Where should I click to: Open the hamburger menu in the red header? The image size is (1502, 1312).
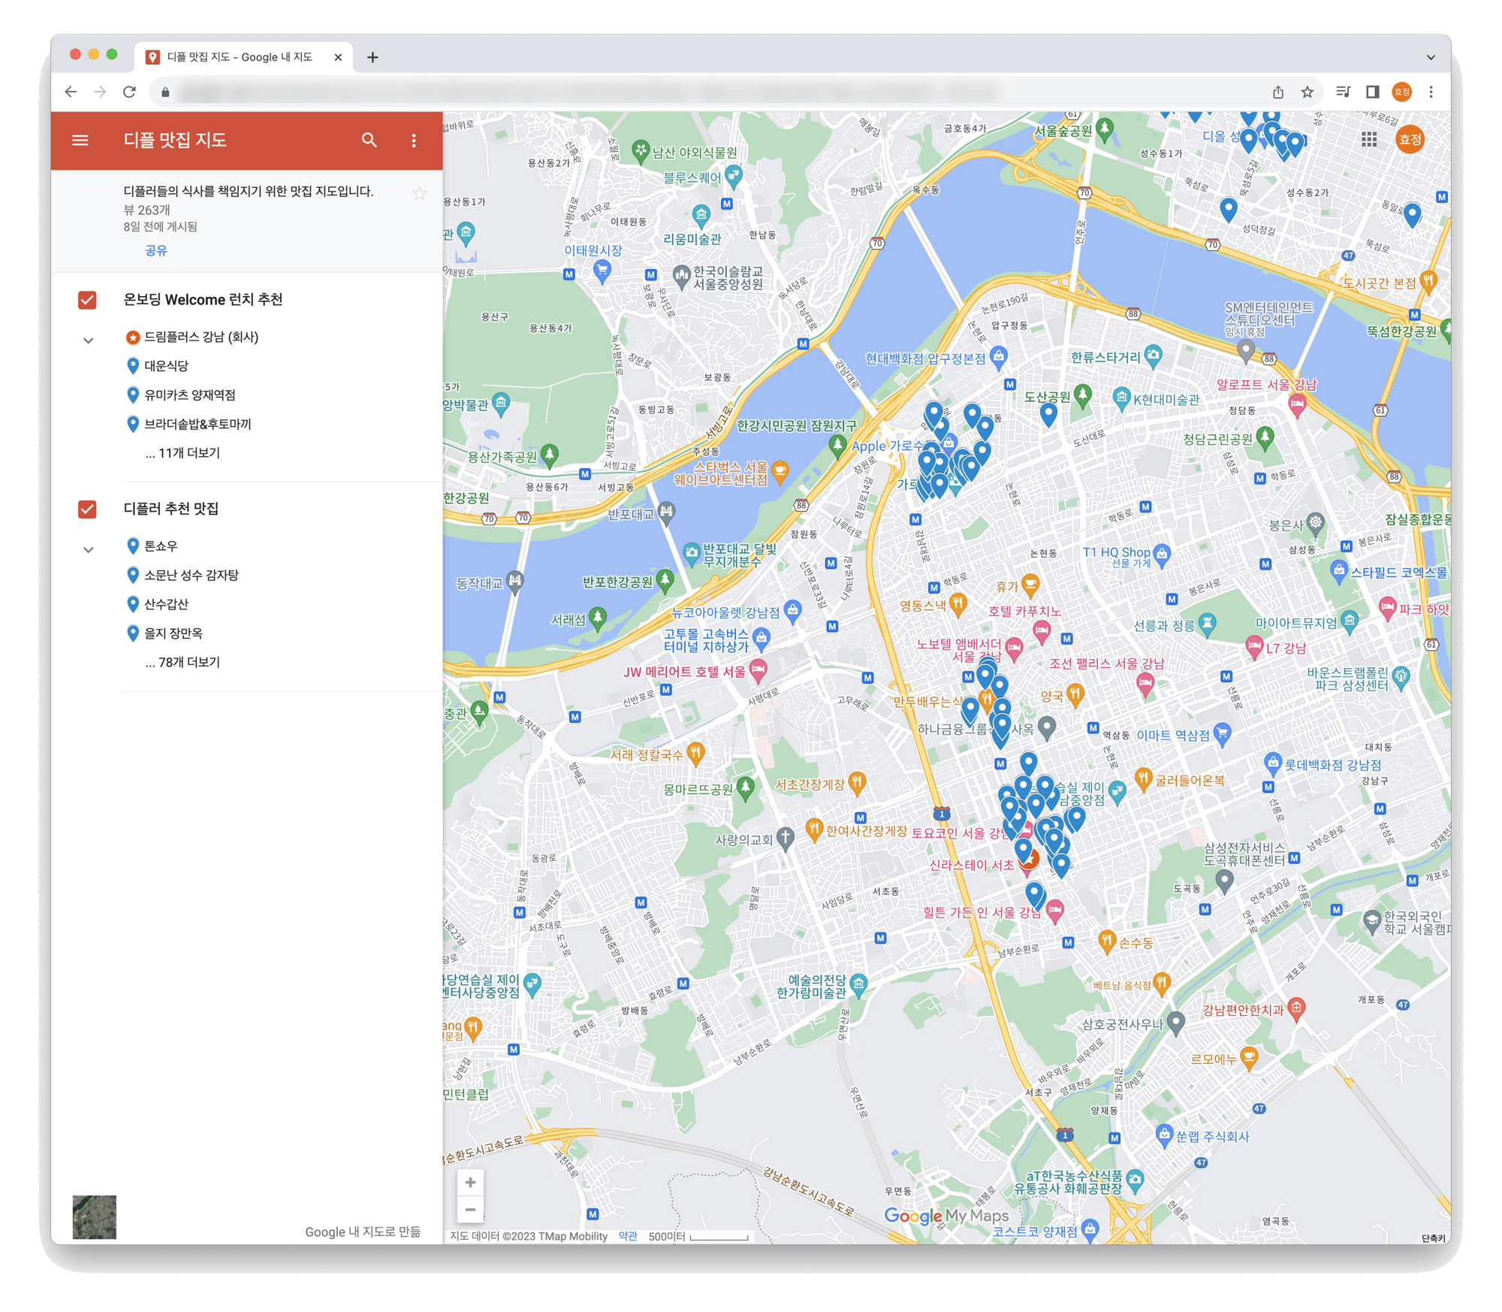tap(80, 140)
